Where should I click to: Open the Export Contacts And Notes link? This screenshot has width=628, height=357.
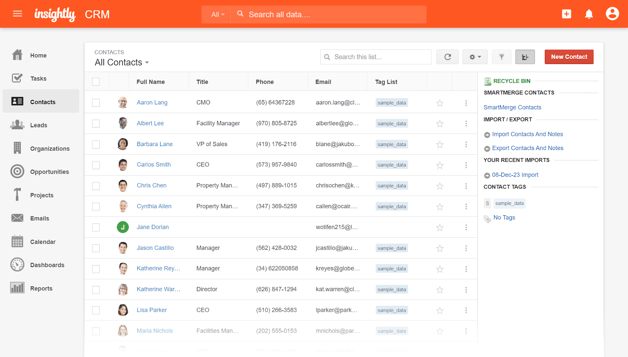point(528,148)
